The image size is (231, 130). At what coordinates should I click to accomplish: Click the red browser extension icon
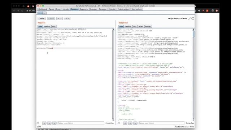[207, 10]
